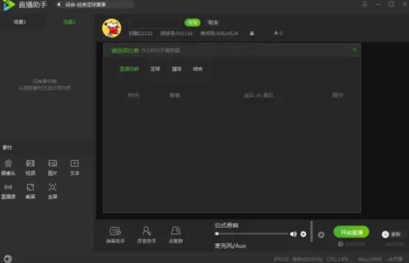The width and height of the screenshot is (409, 263).
Task: Open the 房管助手 (room manager assistant)
Action: (146, 235)
